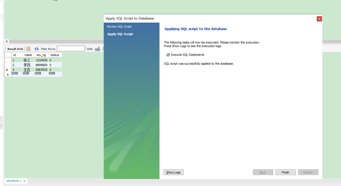Select the stu_ng cell 8899809
The height and width of the screenshot is (186, 341).
[x=41, y=65]
